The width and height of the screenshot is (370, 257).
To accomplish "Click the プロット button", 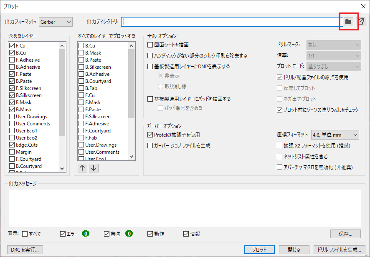I will (x=259, y=250).
